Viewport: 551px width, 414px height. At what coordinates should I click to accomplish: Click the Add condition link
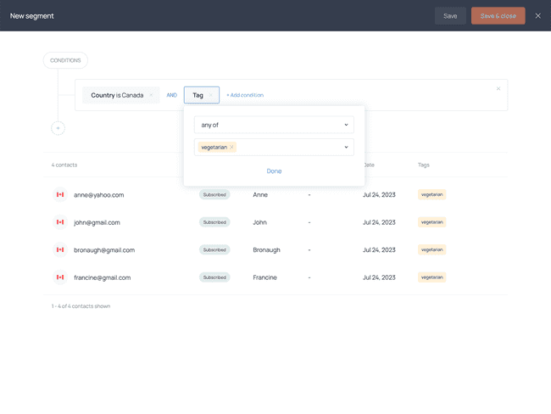245,95
